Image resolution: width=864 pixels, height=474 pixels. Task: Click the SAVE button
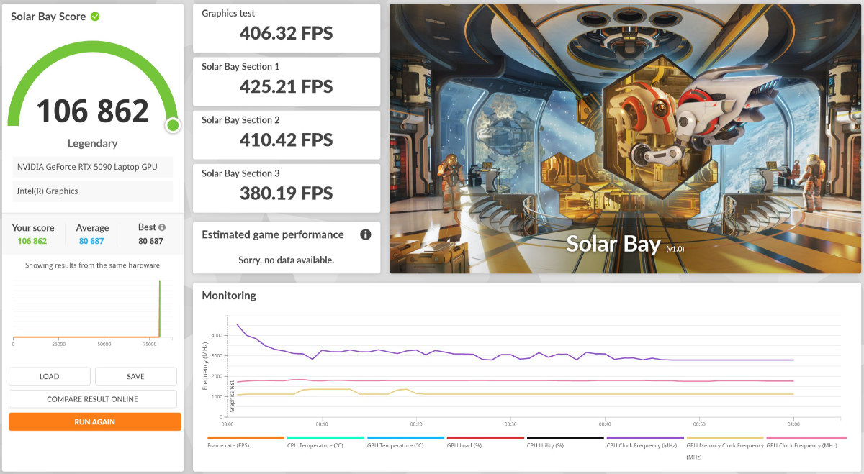click(135, 376)
